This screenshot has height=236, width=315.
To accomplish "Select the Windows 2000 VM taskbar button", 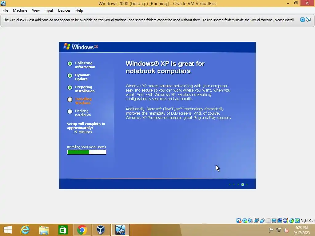I will tap(120, 230).
